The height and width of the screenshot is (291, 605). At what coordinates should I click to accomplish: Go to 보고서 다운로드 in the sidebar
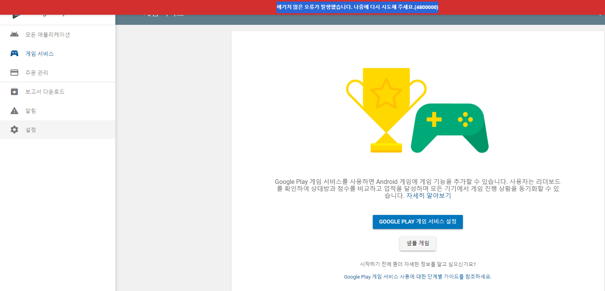pyautogui.click(x=57, y=92)
